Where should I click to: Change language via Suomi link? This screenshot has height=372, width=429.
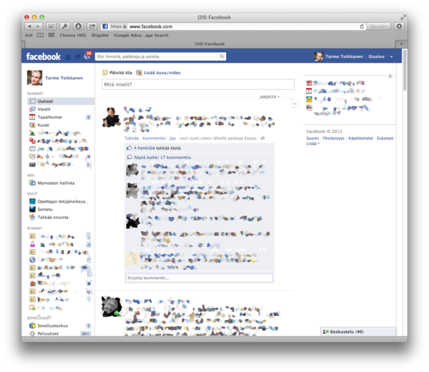coord(312,138)
